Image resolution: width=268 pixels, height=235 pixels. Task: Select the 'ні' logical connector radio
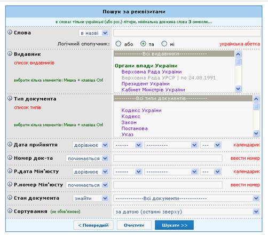pos(164,44)
